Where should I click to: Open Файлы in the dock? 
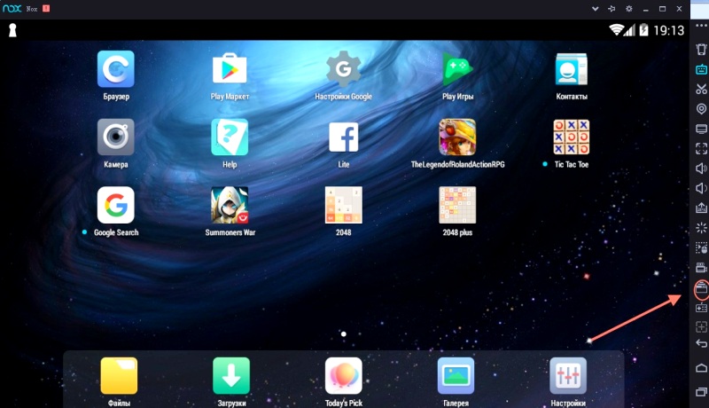pos(119,375)
